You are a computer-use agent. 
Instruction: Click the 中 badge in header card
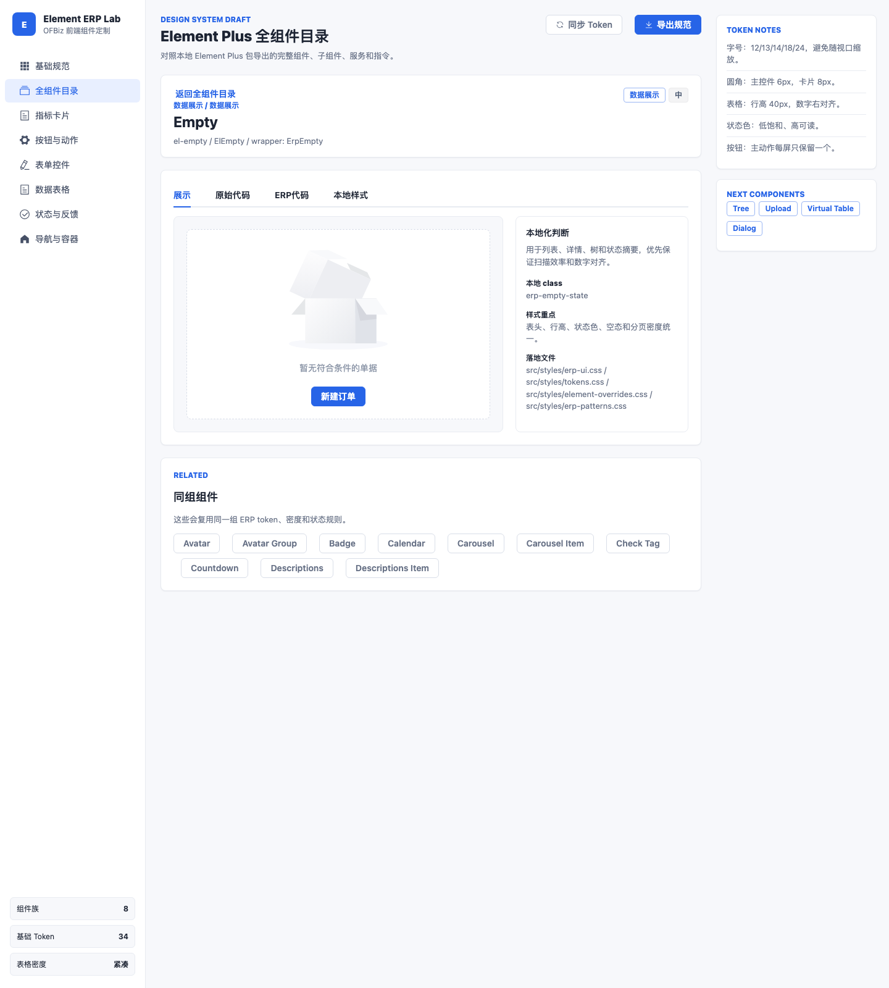pos(678,95)
